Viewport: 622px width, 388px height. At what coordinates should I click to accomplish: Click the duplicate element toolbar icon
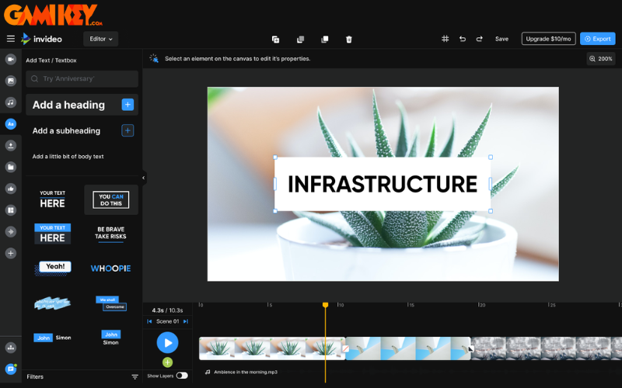coord(300,40)
